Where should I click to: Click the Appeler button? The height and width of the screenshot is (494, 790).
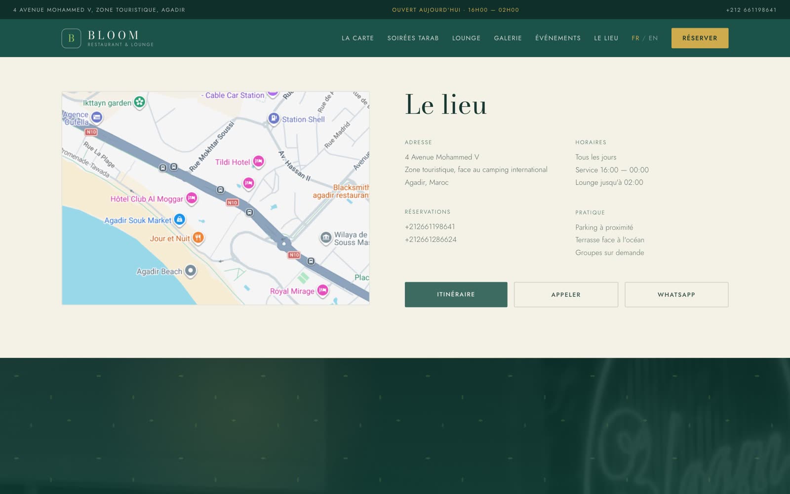point(566,294)
